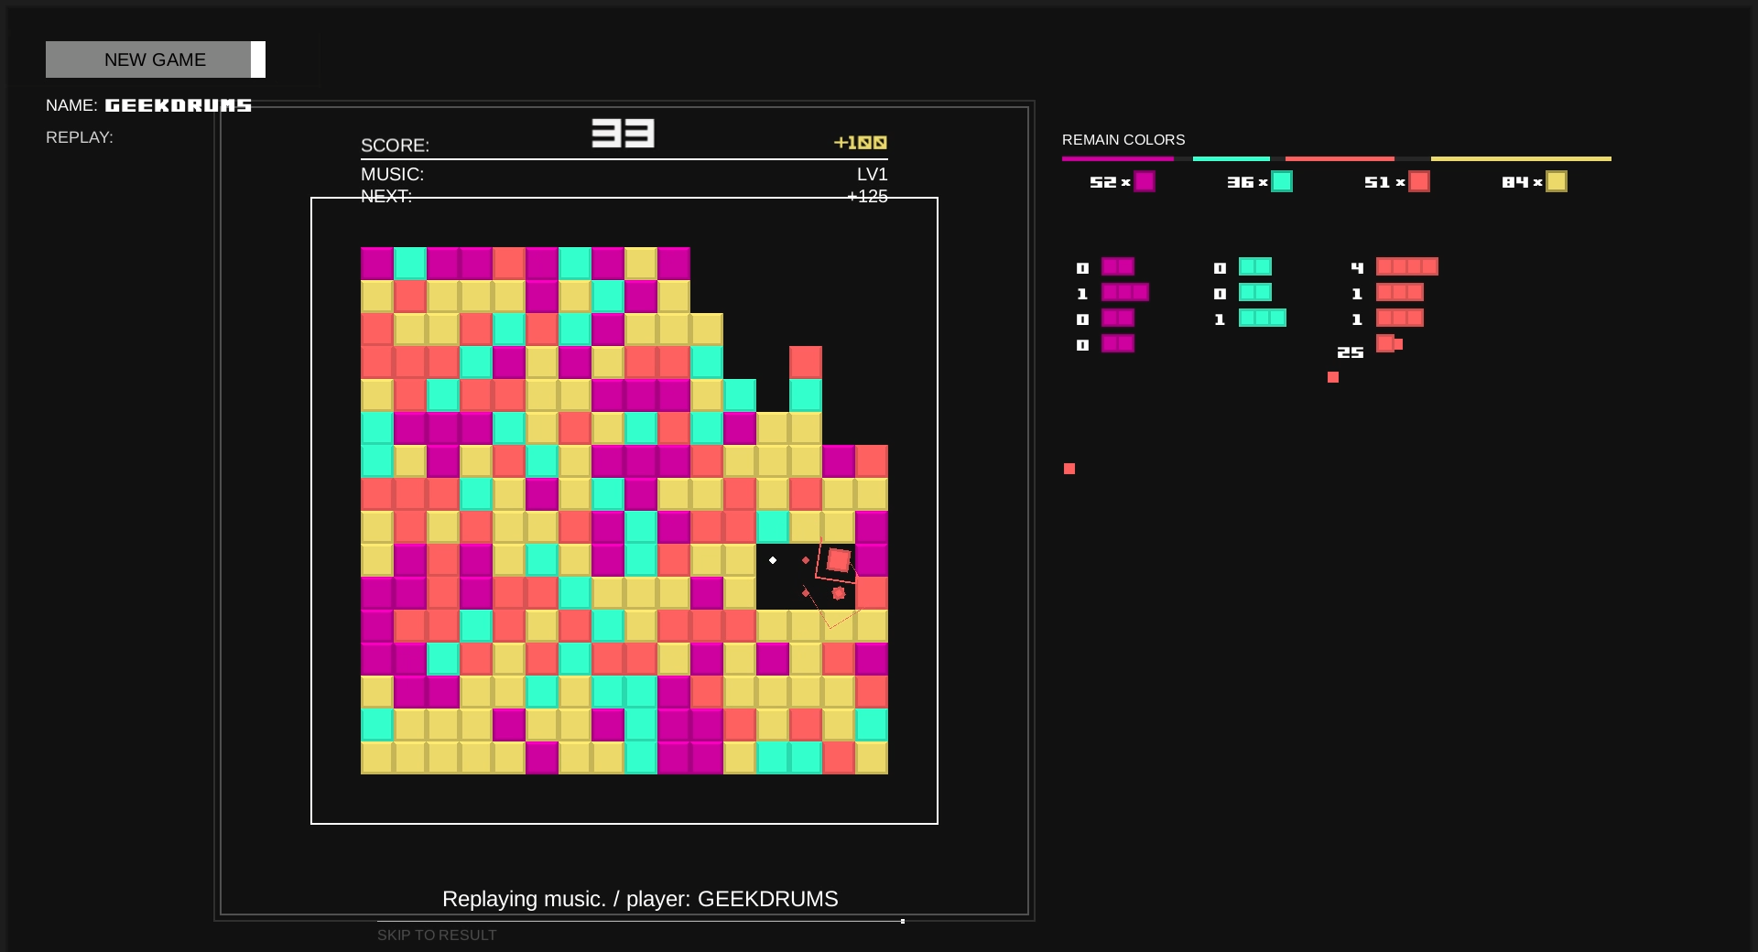The height and width of the screenshot is (952, 1758).
Task: Click the rotating red block in the gap
Action: coord(838,559)
